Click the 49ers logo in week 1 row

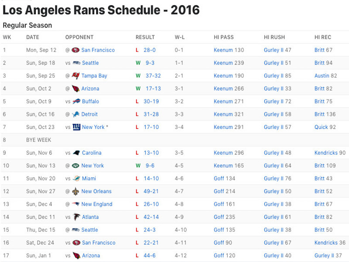tap(75, 50)
